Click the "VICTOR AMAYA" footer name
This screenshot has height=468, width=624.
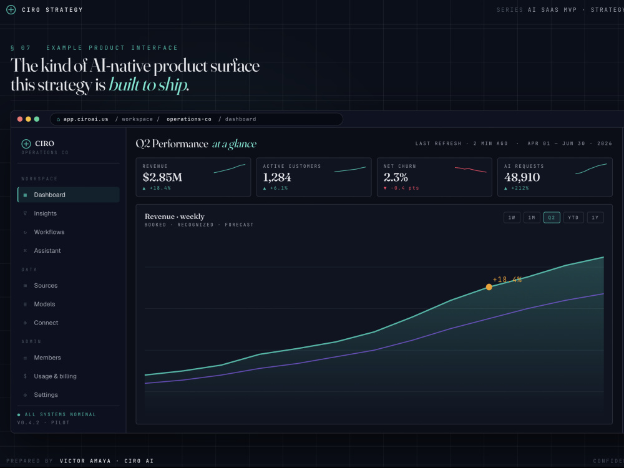[x=85, y=461]
